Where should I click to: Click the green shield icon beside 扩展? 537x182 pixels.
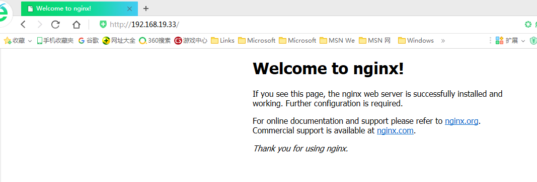click(533, 41)
